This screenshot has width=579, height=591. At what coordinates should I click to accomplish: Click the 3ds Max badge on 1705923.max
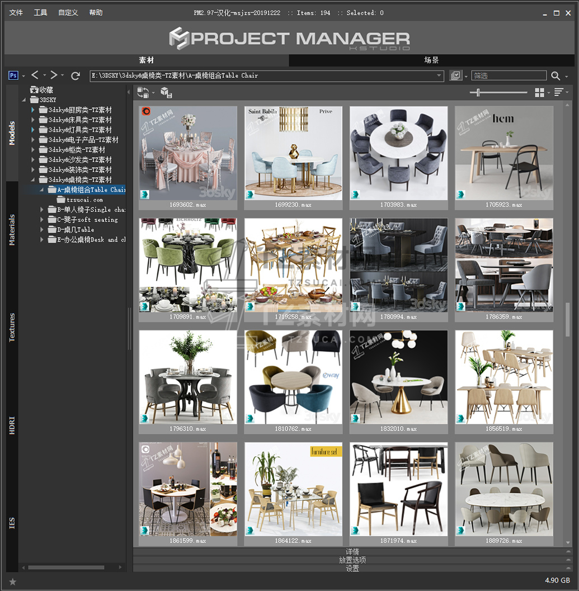click(x=460, y=195)
